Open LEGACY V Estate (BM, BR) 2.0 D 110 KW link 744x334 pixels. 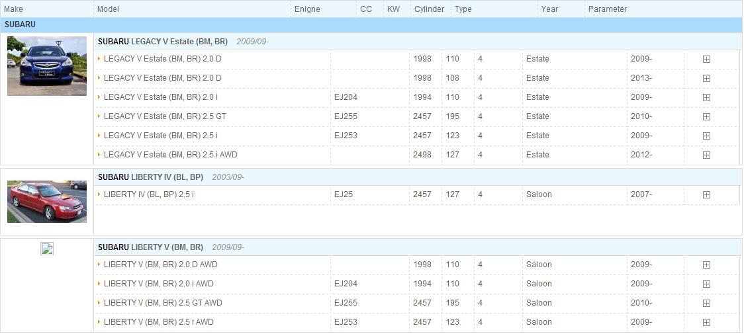point(162,59)
